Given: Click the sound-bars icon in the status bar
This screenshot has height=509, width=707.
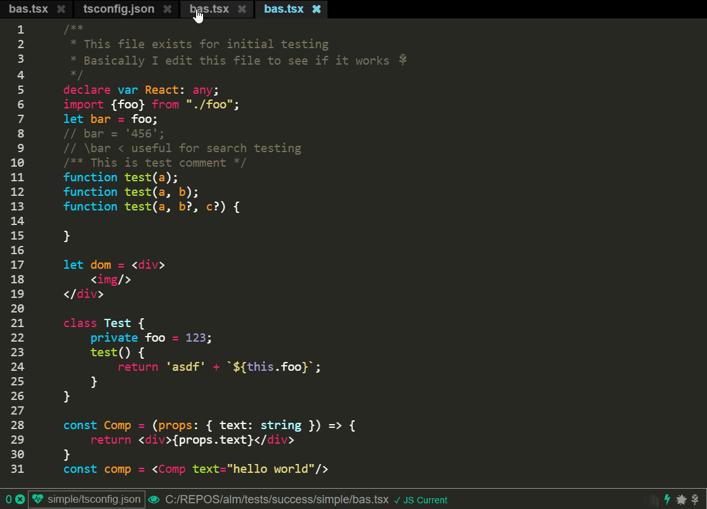Looking at the screenshot, I should [654, 499].
